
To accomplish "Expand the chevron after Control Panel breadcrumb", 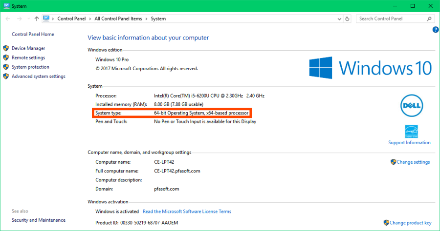I will point(91,19).
